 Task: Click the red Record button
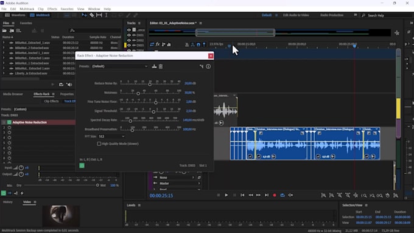[275, 195]
